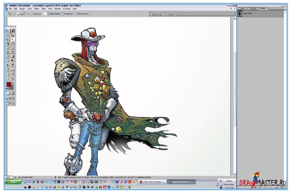Viewport: 289px width, 192px height.
Task: Select the Path Selection tool
Action: coord(8,66)
